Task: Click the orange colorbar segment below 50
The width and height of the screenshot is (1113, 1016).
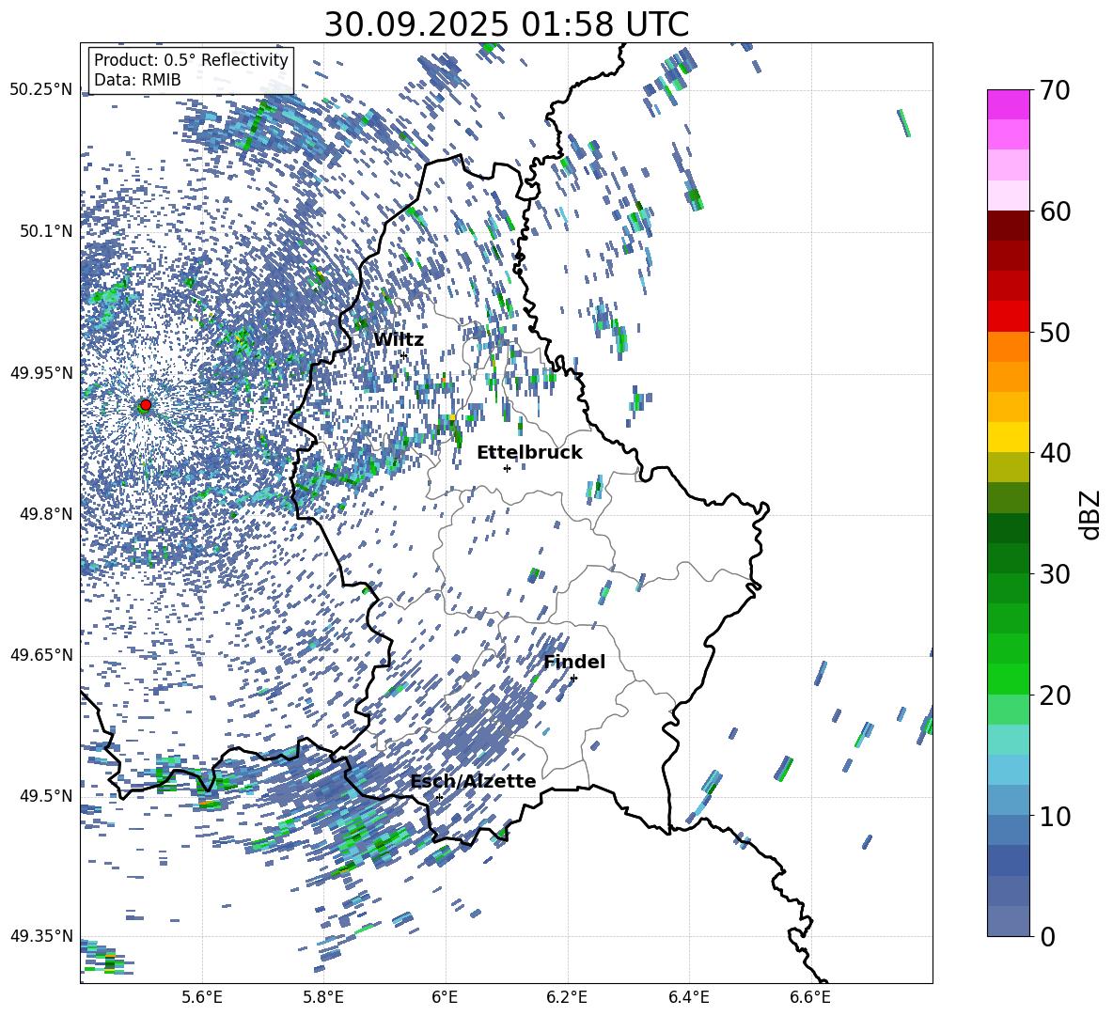Action: point(1008,347)
